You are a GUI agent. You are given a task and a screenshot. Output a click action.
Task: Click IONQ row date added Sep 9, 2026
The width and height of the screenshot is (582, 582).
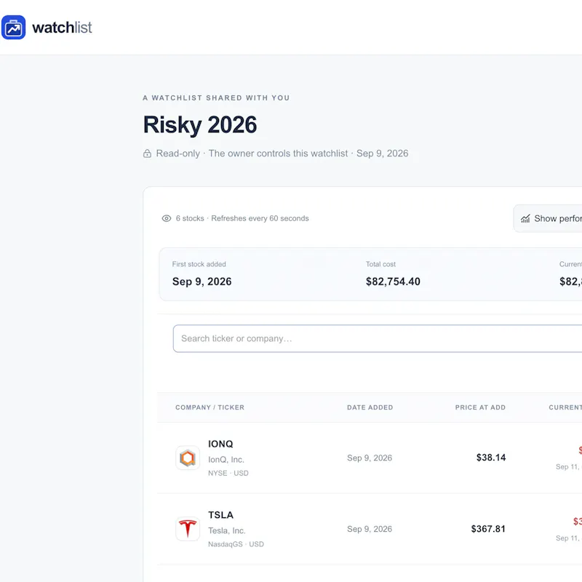[370, 458]
